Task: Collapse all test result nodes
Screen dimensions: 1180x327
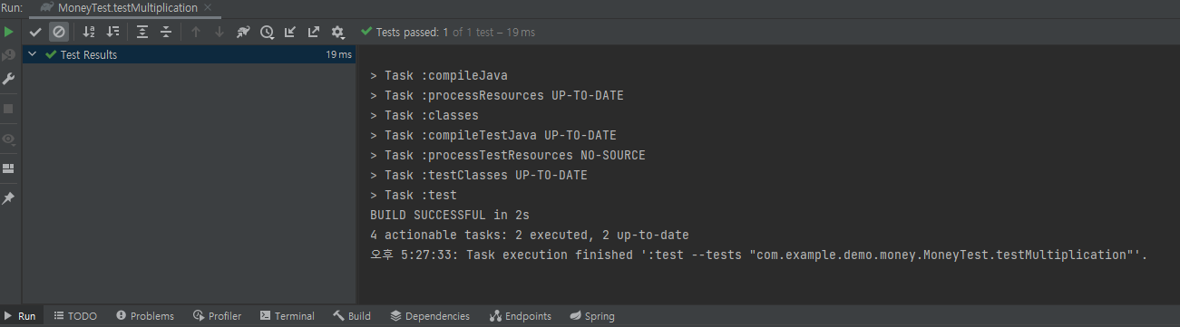Action: (166, 32)
